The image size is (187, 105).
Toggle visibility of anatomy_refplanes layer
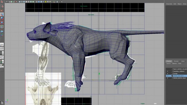[x=167, y=71]
